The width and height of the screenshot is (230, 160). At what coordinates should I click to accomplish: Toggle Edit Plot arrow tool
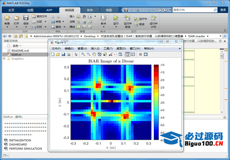76,54
